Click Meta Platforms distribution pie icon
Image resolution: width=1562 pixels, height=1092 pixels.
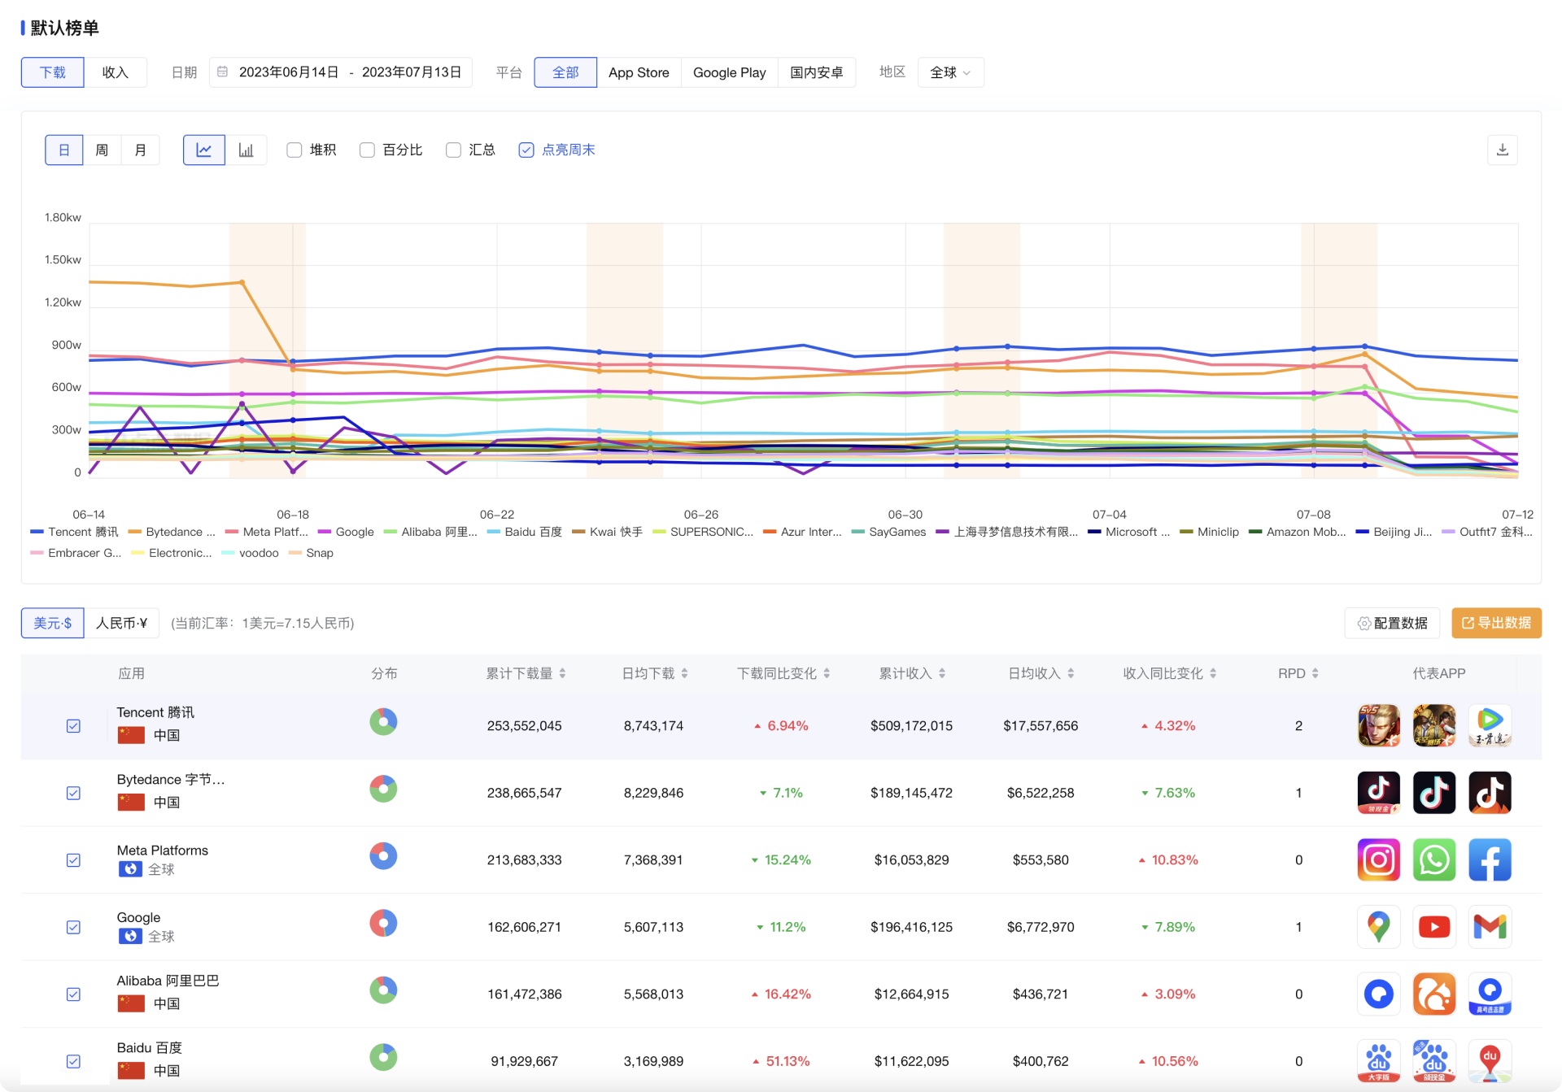tap(383, 856)
